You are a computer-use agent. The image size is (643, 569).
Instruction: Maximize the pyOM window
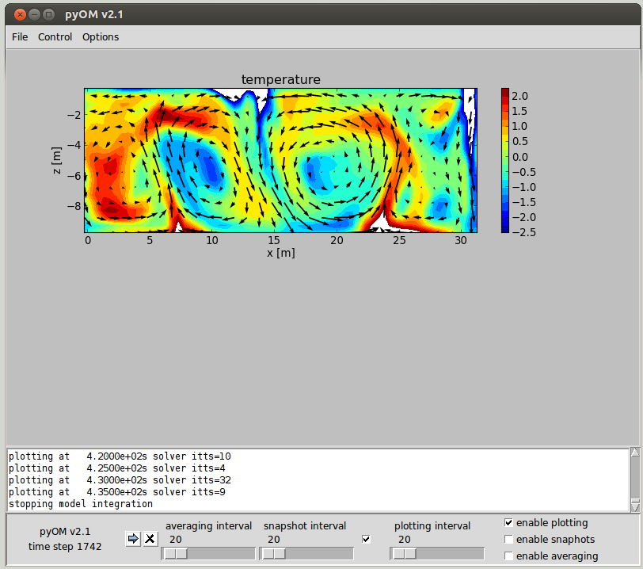tap(49, 14)
